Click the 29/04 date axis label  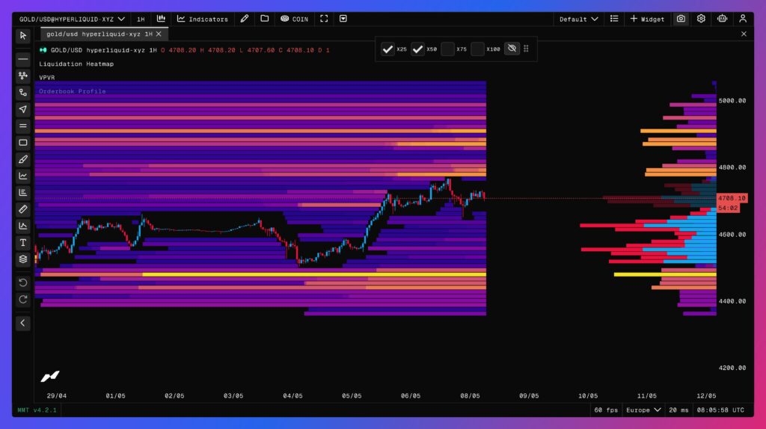click(57, 396)
